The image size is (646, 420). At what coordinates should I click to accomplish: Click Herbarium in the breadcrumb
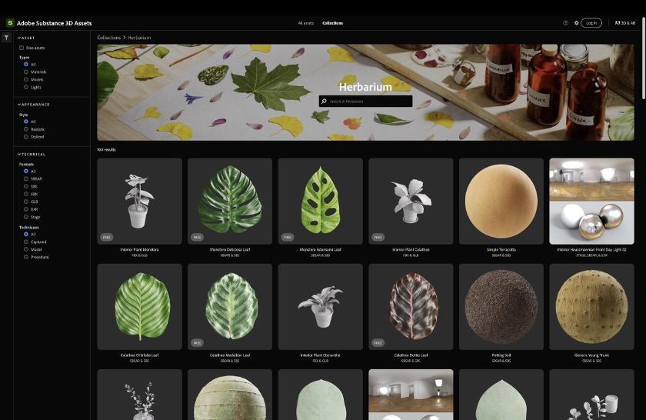coord(139,38)
